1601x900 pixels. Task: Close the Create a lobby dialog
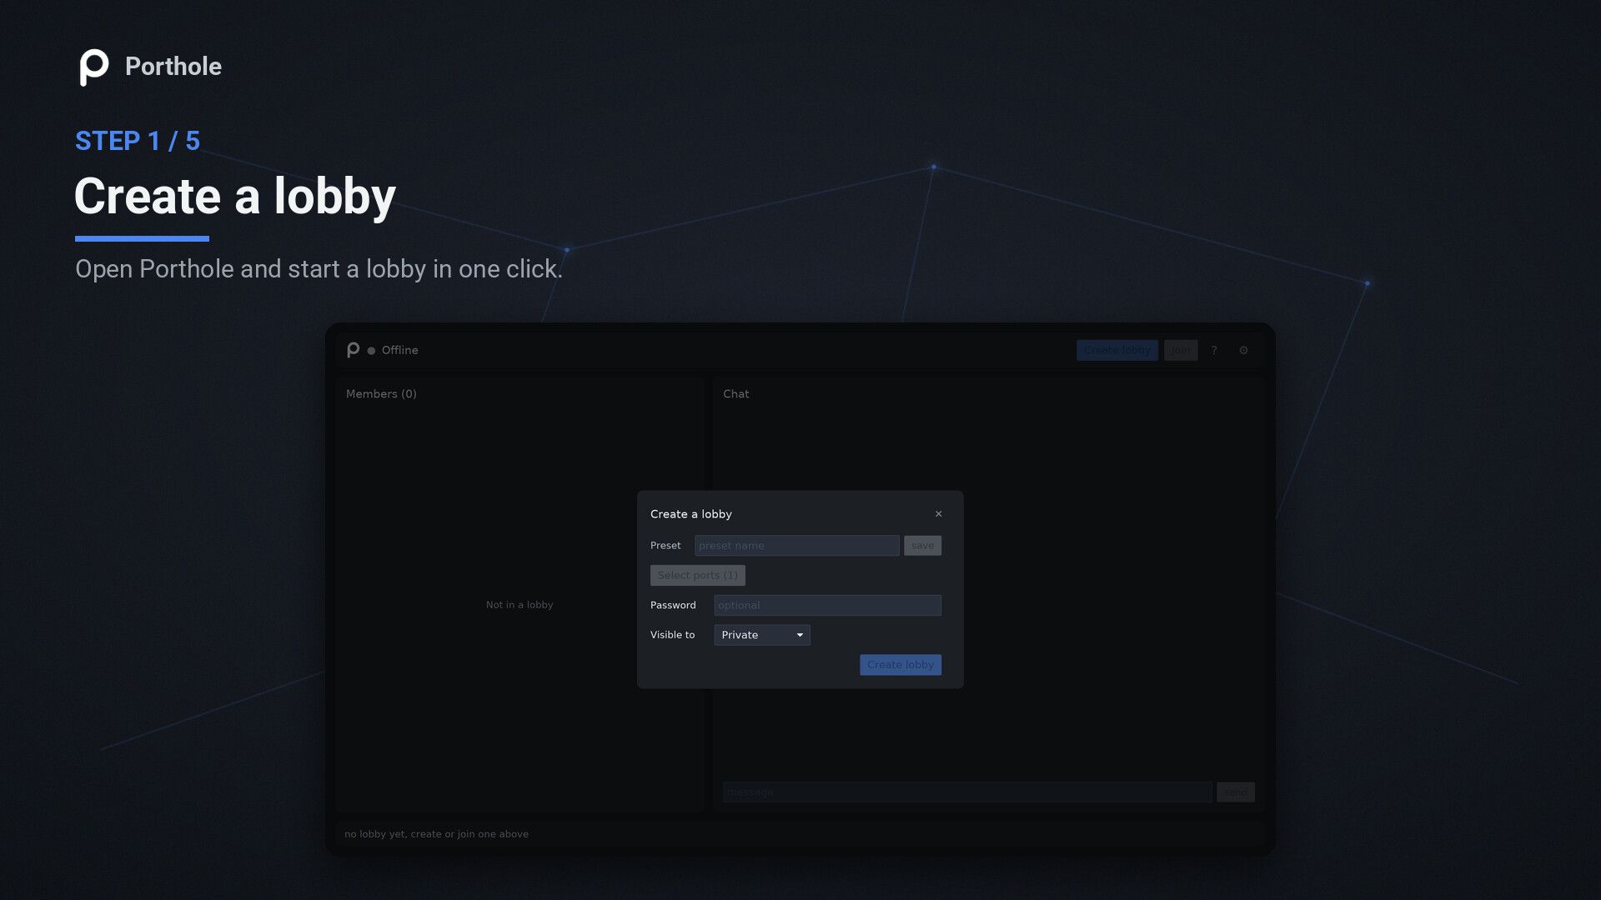click(x=939, y=514)
